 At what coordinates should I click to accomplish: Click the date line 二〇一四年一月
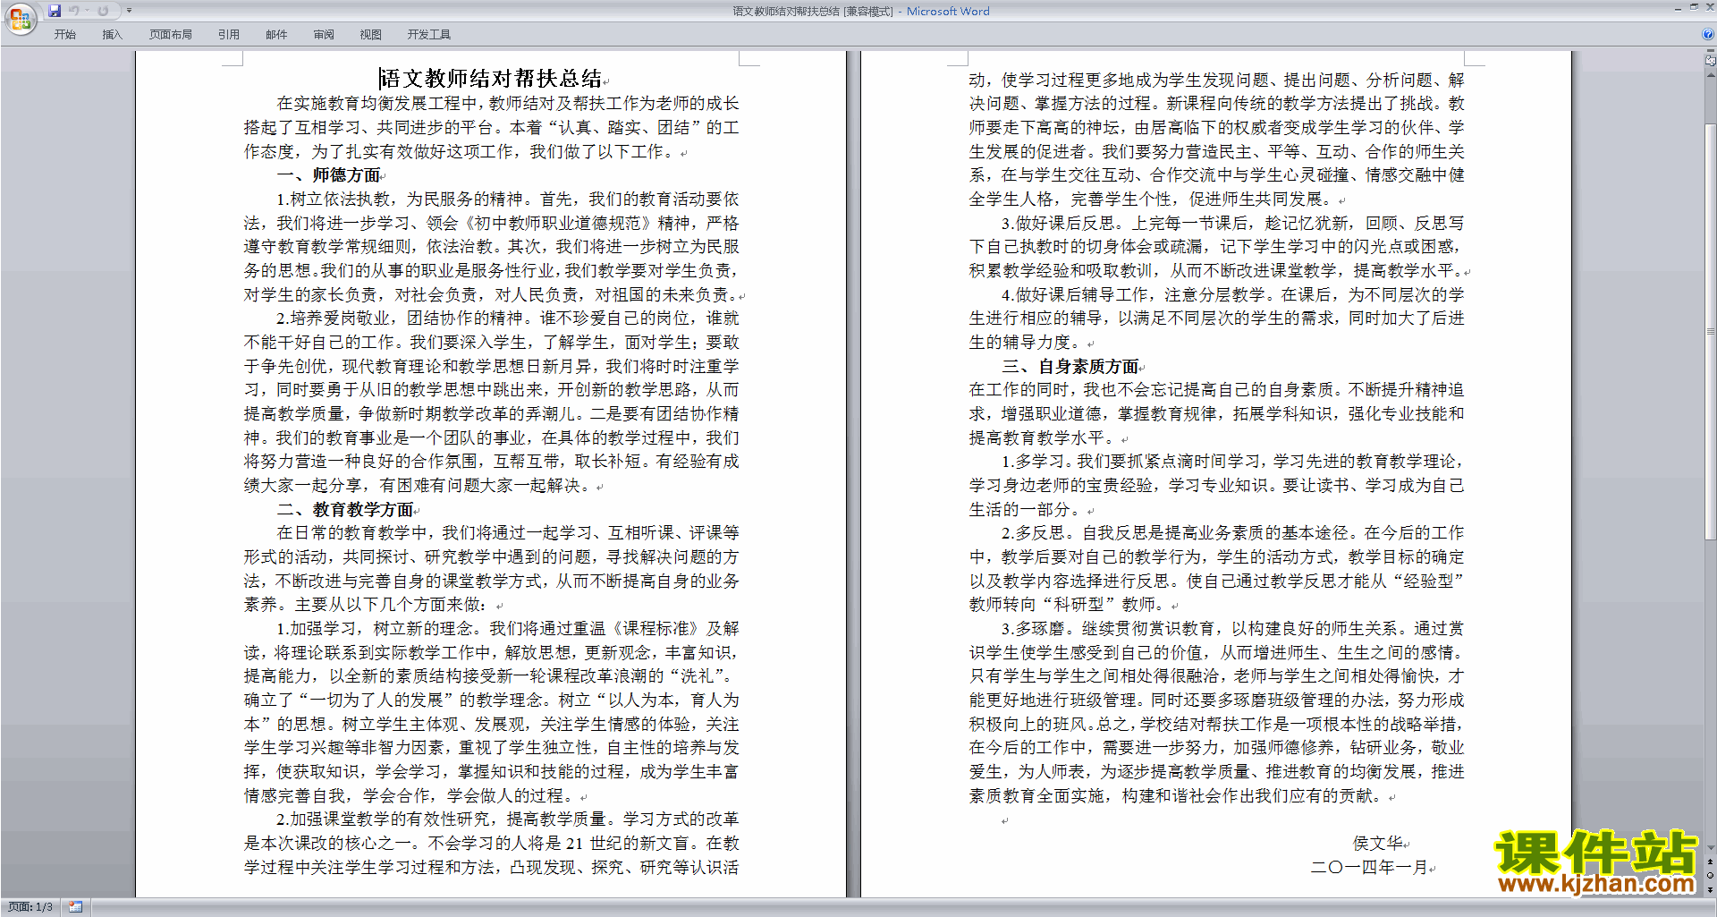pos(1368,868)
